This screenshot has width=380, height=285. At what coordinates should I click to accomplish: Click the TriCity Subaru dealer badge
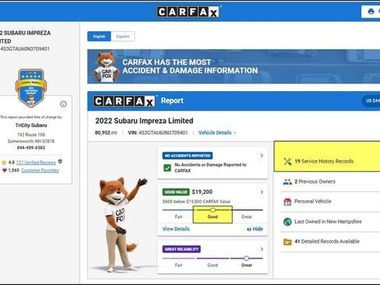tap(31, 88)
